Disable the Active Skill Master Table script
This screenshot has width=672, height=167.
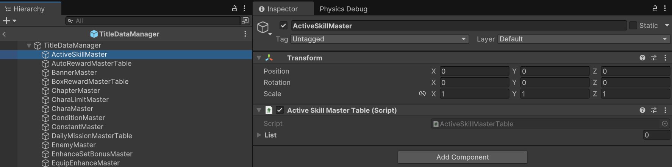coord(280,110)
